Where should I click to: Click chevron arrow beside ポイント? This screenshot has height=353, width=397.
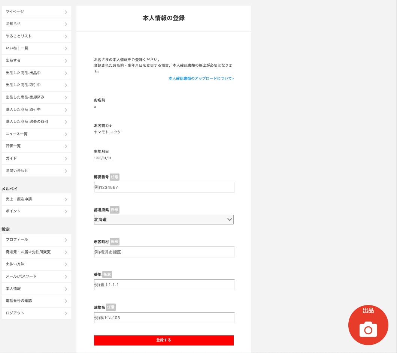[x=66, y=211]
